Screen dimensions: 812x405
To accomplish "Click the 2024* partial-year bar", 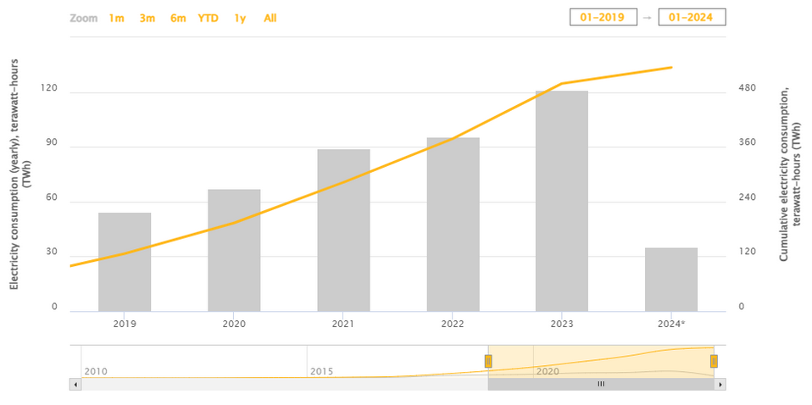I will 671,280.
